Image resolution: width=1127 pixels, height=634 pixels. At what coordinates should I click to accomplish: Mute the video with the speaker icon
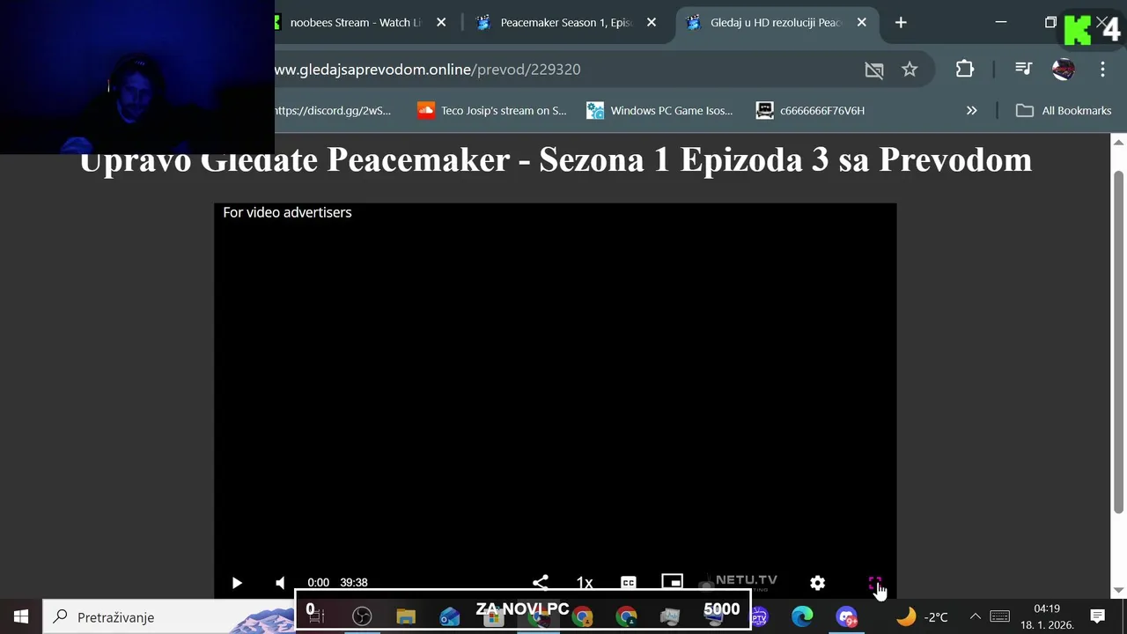280,583
